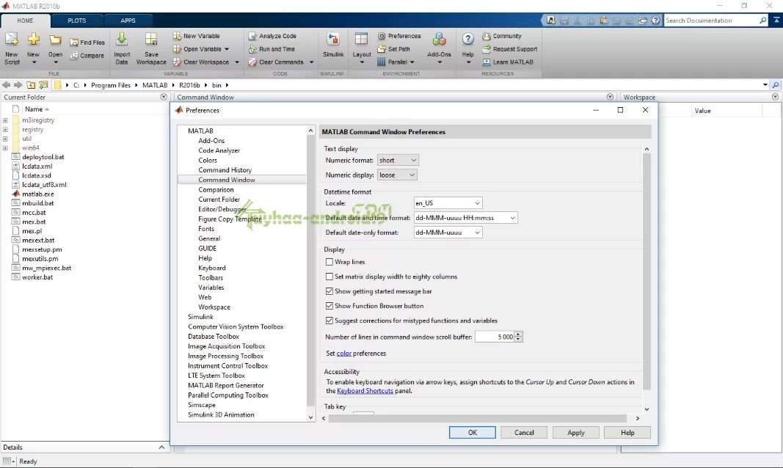This screenshot has height=468, width=783.
Task: Select Fonts in preferences tree
Action: point(206,229)
